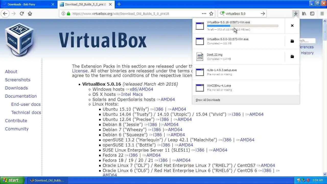This screenshot has height=184, width=327.
Task: Open the Documentation sidebar link
Action: [21, 96]
